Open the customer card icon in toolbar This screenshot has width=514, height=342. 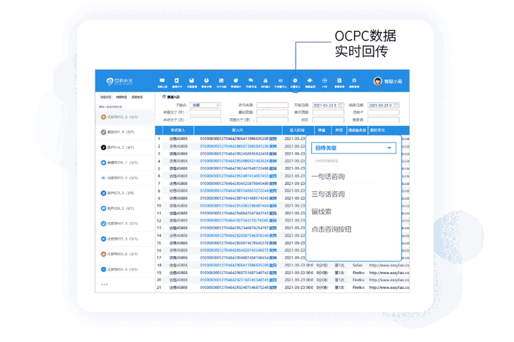coord(177,80)
